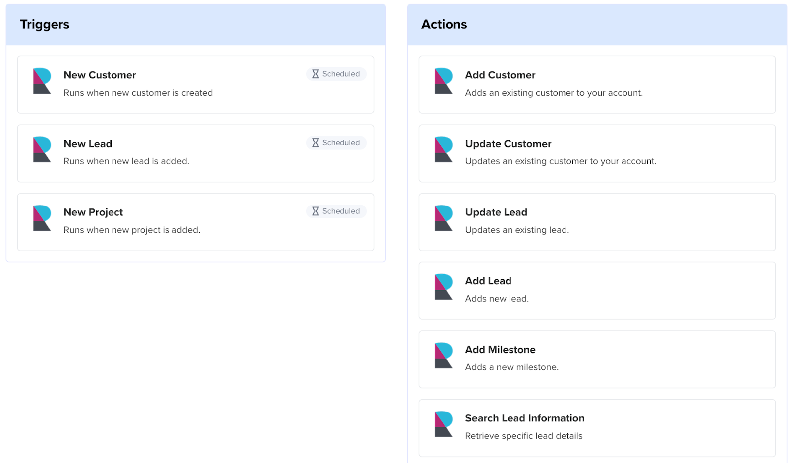This screenshot has width=793, height=463.
Task: Click the app logo beside Update Customer
Action: pyautogui.click(x=444, y=150)
